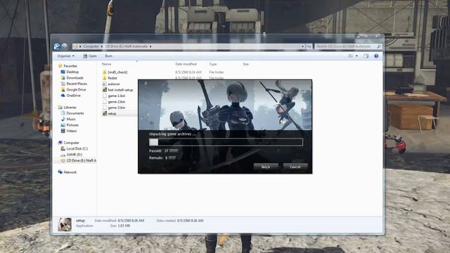
Task: Open the Organize dropdown menu
Action: pos(65,56)
